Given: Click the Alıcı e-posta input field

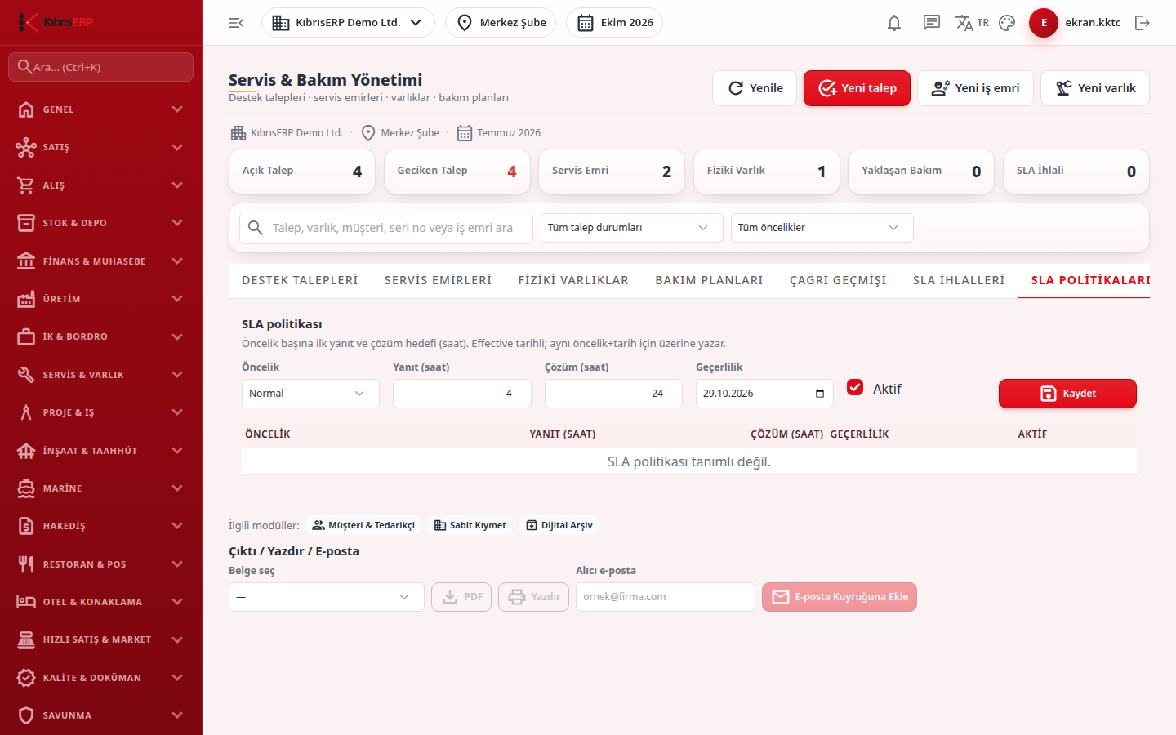Looking at the screenshot, I should 666,597.
